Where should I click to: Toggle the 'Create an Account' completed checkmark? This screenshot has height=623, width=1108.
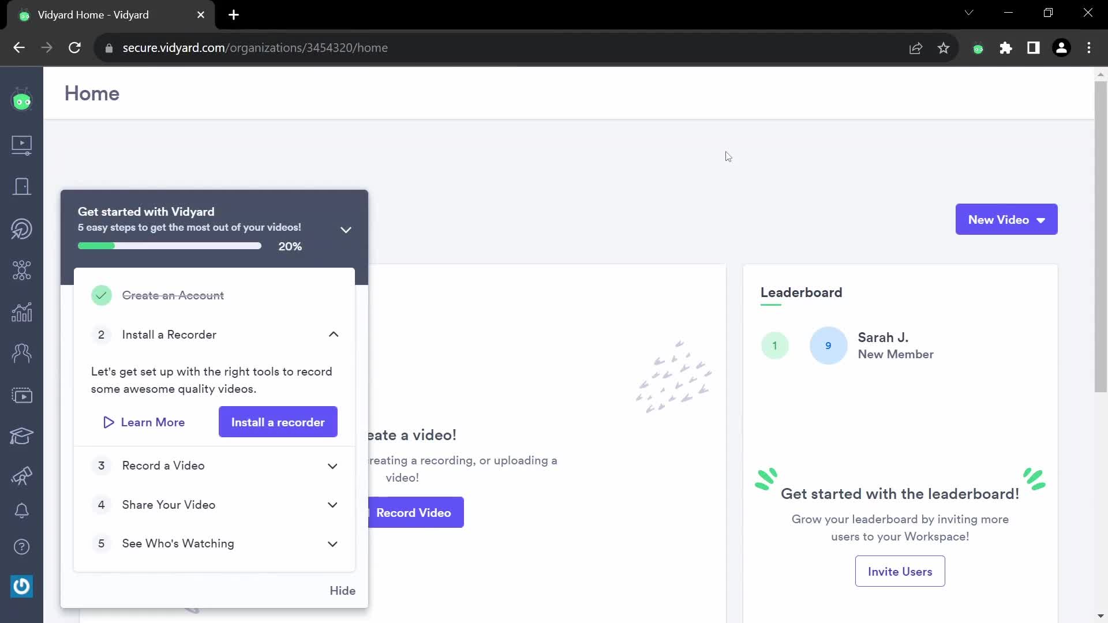click(x=101, y=295)
